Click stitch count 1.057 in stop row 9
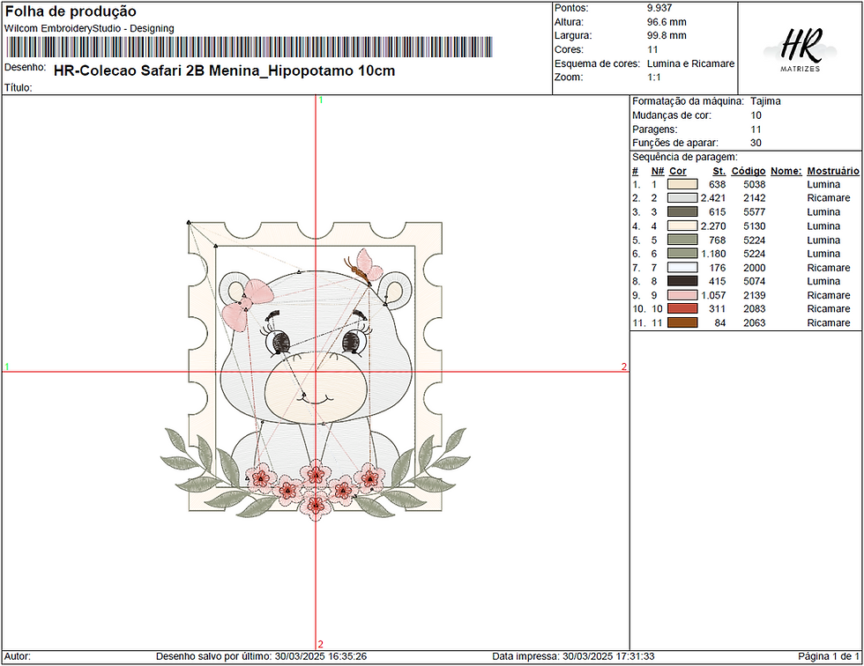This screenshot has height=666, width=864. 713,296
